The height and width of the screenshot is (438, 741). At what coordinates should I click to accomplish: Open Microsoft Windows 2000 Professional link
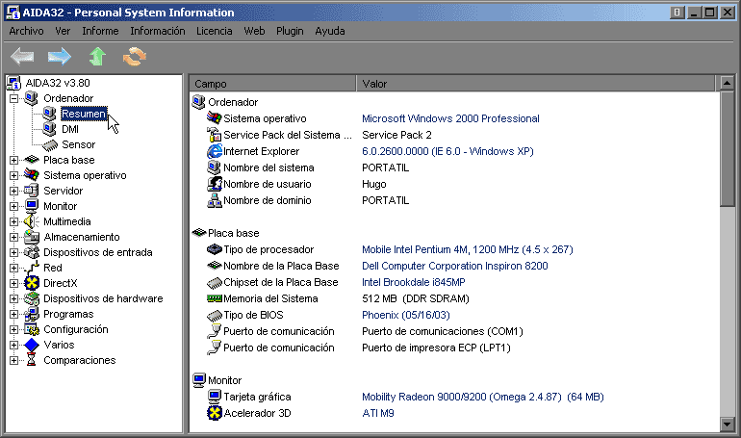point(450,118)
